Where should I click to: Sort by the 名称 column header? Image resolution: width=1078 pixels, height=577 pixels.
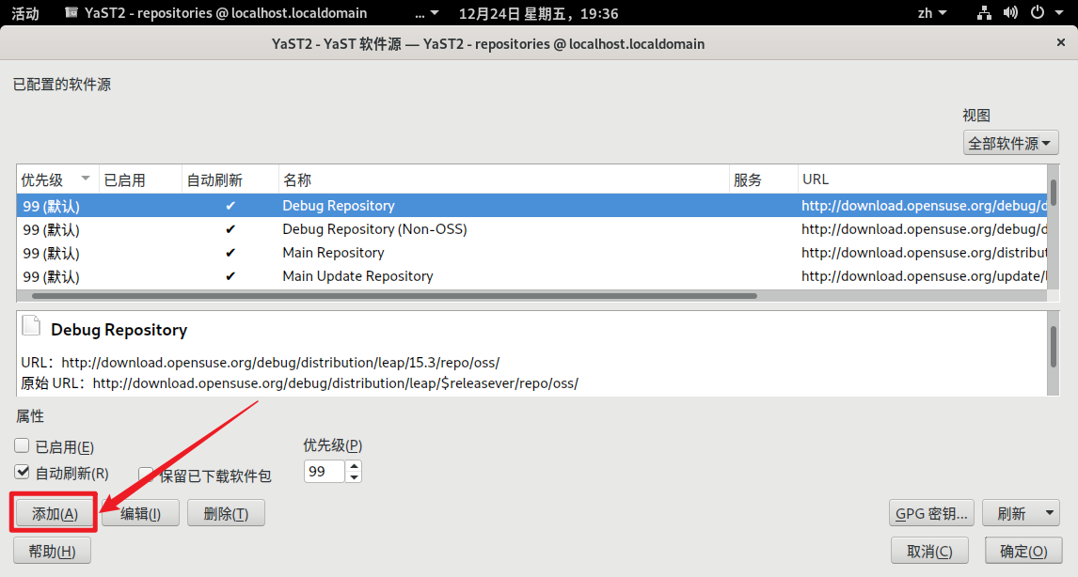[x=504, y=180]
